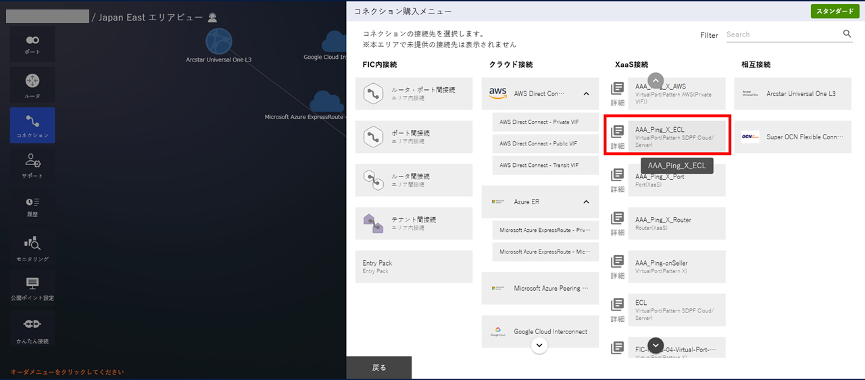Viewport: 865px width, 380px height.
Task: Collapse the AWS Direct Connect group
Action: pos(586,93)
